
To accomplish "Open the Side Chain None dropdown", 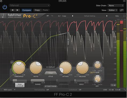I will click(116, 6).
